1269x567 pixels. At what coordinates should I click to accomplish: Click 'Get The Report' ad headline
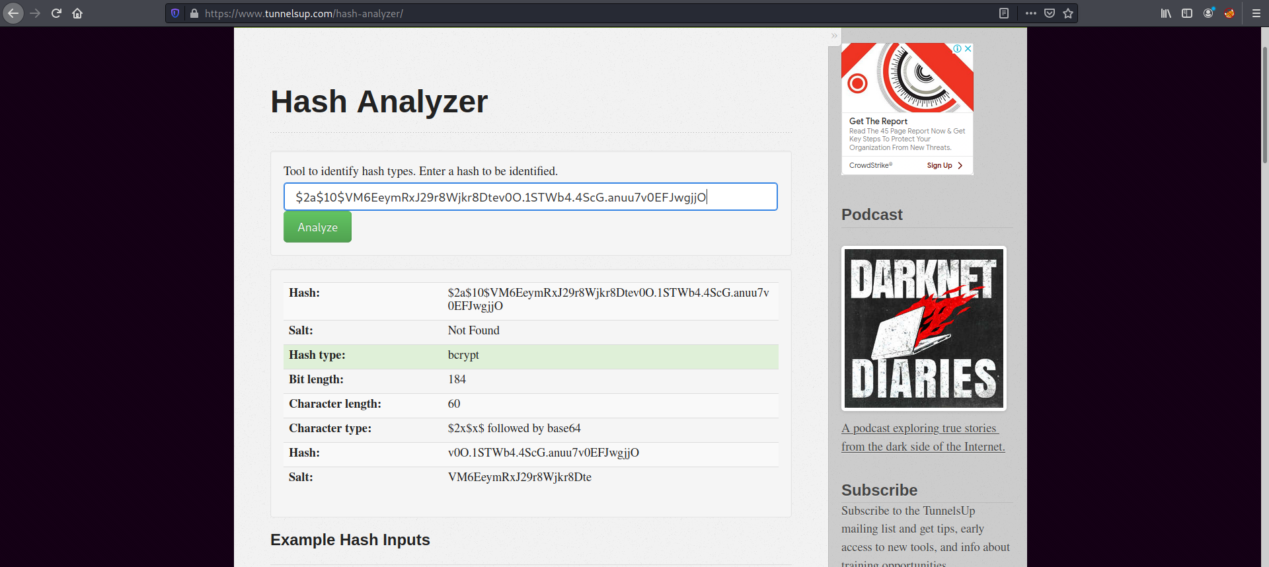(878, 121)
